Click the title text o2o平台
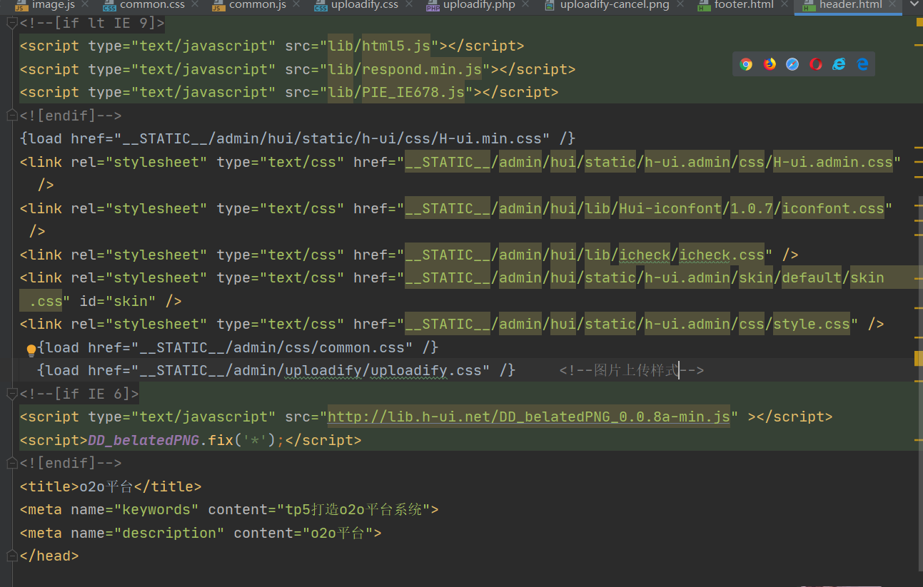The width and height of the screenshot is (923, 587). [x=106, y=486]
